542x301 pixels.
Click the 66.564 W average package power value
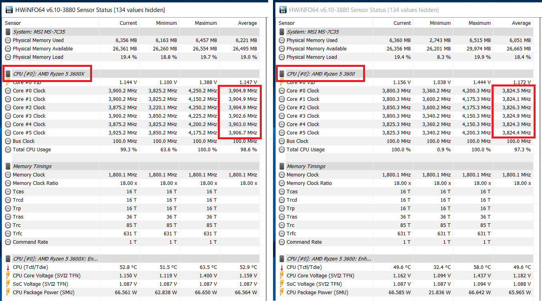coord(246,292)
